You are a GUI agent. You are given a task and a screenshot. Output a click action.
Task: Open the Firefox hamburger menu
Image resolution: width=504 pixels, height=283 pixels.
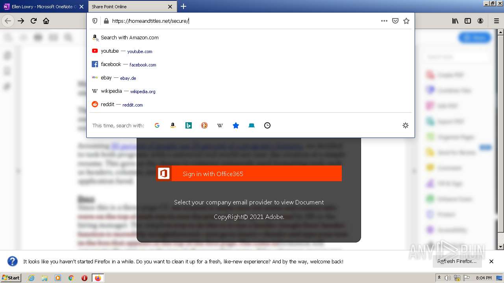(496, 20)
